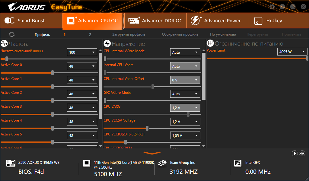The width and height of the screenshot is (309, 181).
Task: Collapse the info panel with the orange chevron
Action: [x=152, y=153]
